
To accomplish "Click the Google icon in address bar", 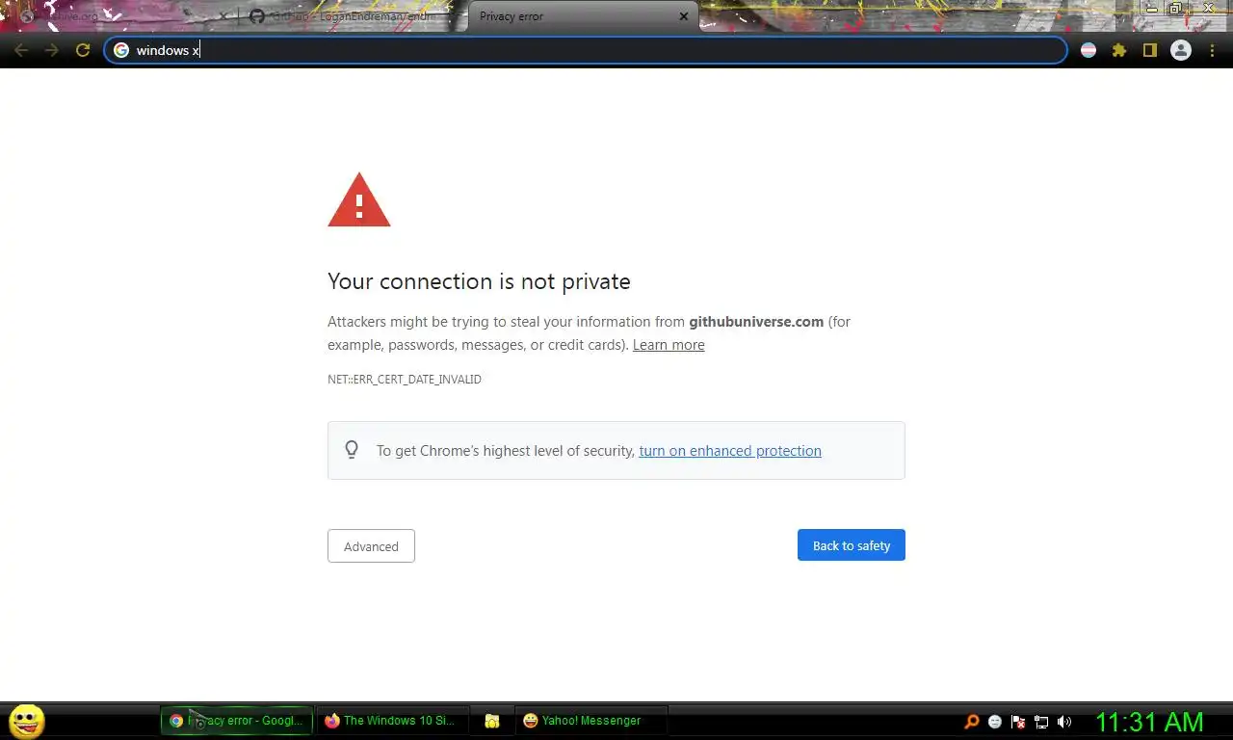I will click(x=121, y=50).
